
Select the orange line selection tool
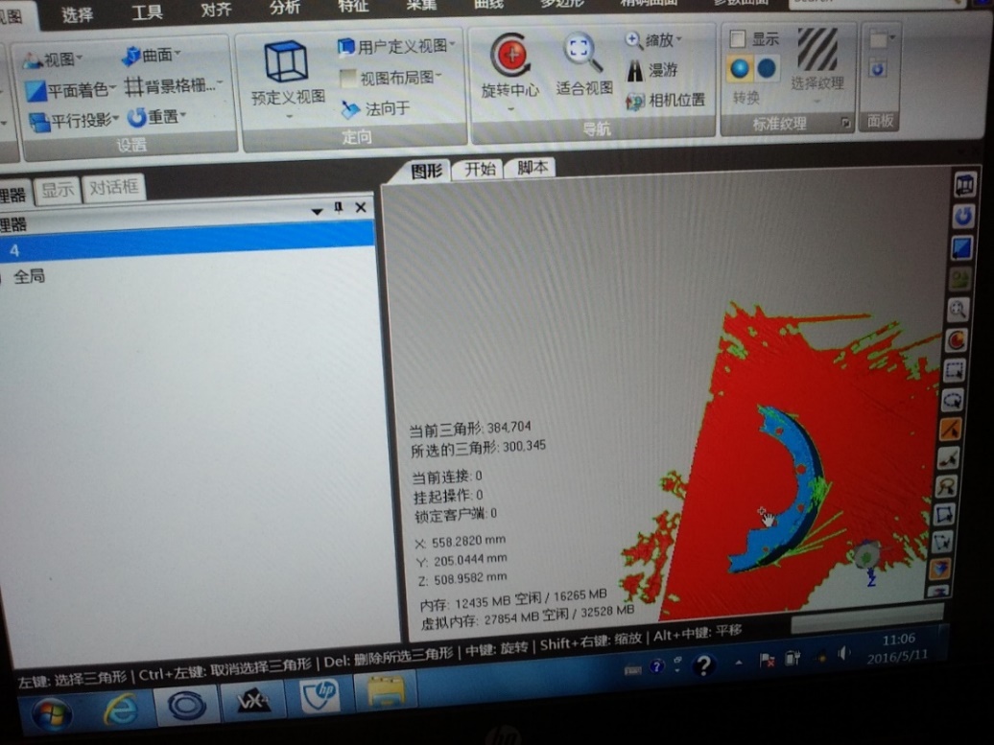[950, 430]
